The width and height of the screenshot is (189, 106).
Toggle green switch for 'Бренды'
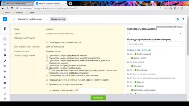click(131, 66)
